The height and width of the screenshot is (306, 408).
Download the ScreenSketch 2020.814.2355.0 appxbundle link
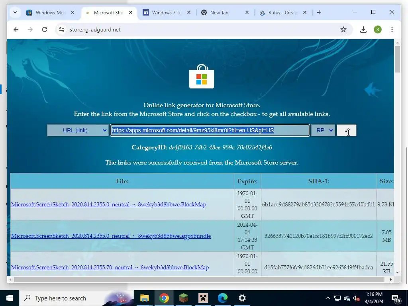coord(111,236)
